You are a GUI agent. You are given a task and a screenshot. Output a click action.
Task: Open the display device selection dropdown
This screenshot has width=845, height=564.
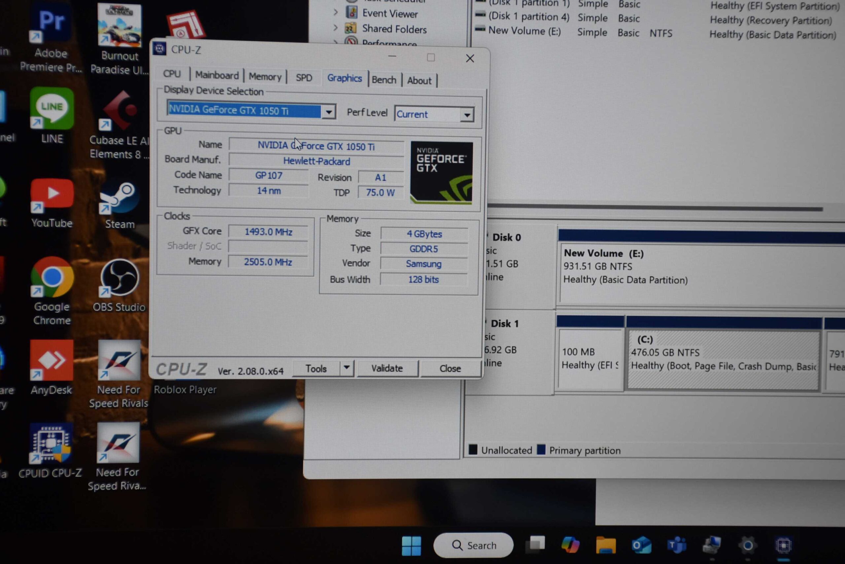click(x=328, y=112)
